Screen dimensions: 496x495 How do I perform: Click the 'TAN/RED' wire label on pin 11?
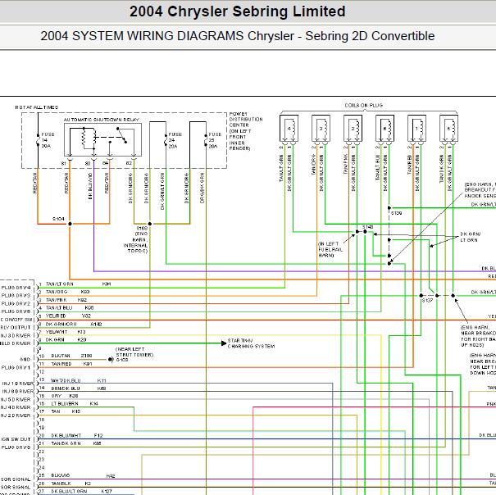[x=61, y=364]
